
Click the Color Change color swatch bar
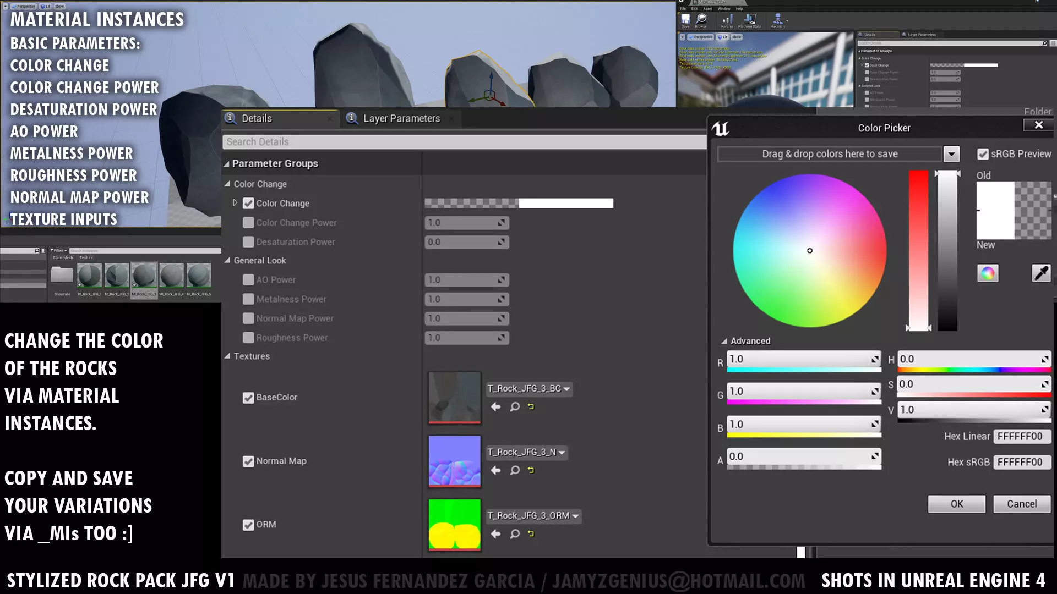tap(519, 204)
